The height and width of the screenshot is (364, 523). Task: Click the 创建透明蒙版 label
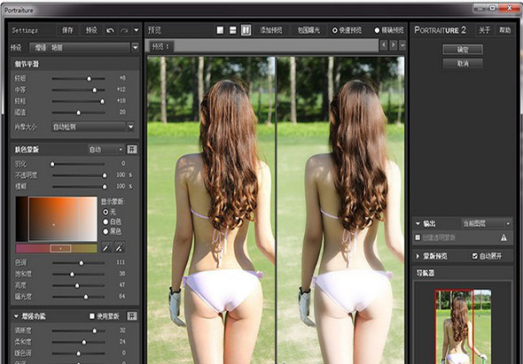439,237
